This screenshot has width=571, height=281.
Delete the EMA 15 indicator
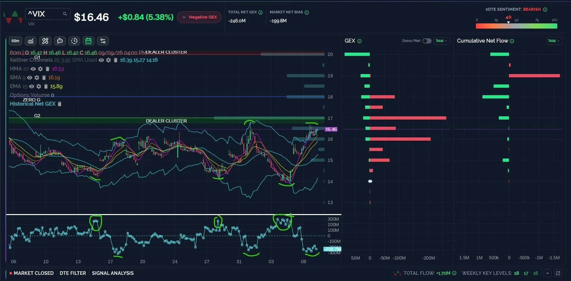(46, 86)
